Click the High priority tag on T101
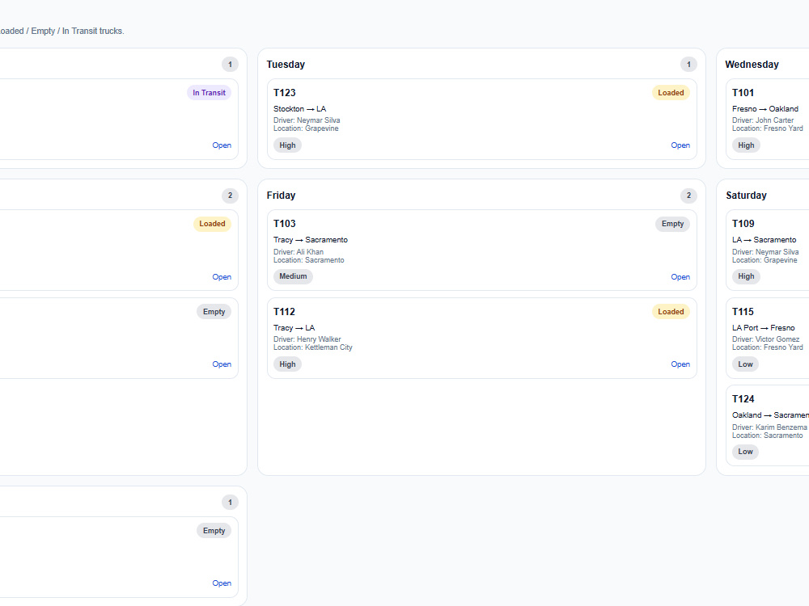The image size is (809, 606). 746,145
